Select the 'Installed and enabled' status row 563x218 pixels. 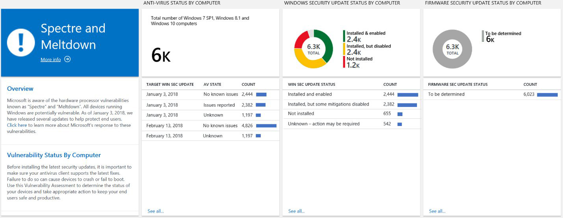351,94
